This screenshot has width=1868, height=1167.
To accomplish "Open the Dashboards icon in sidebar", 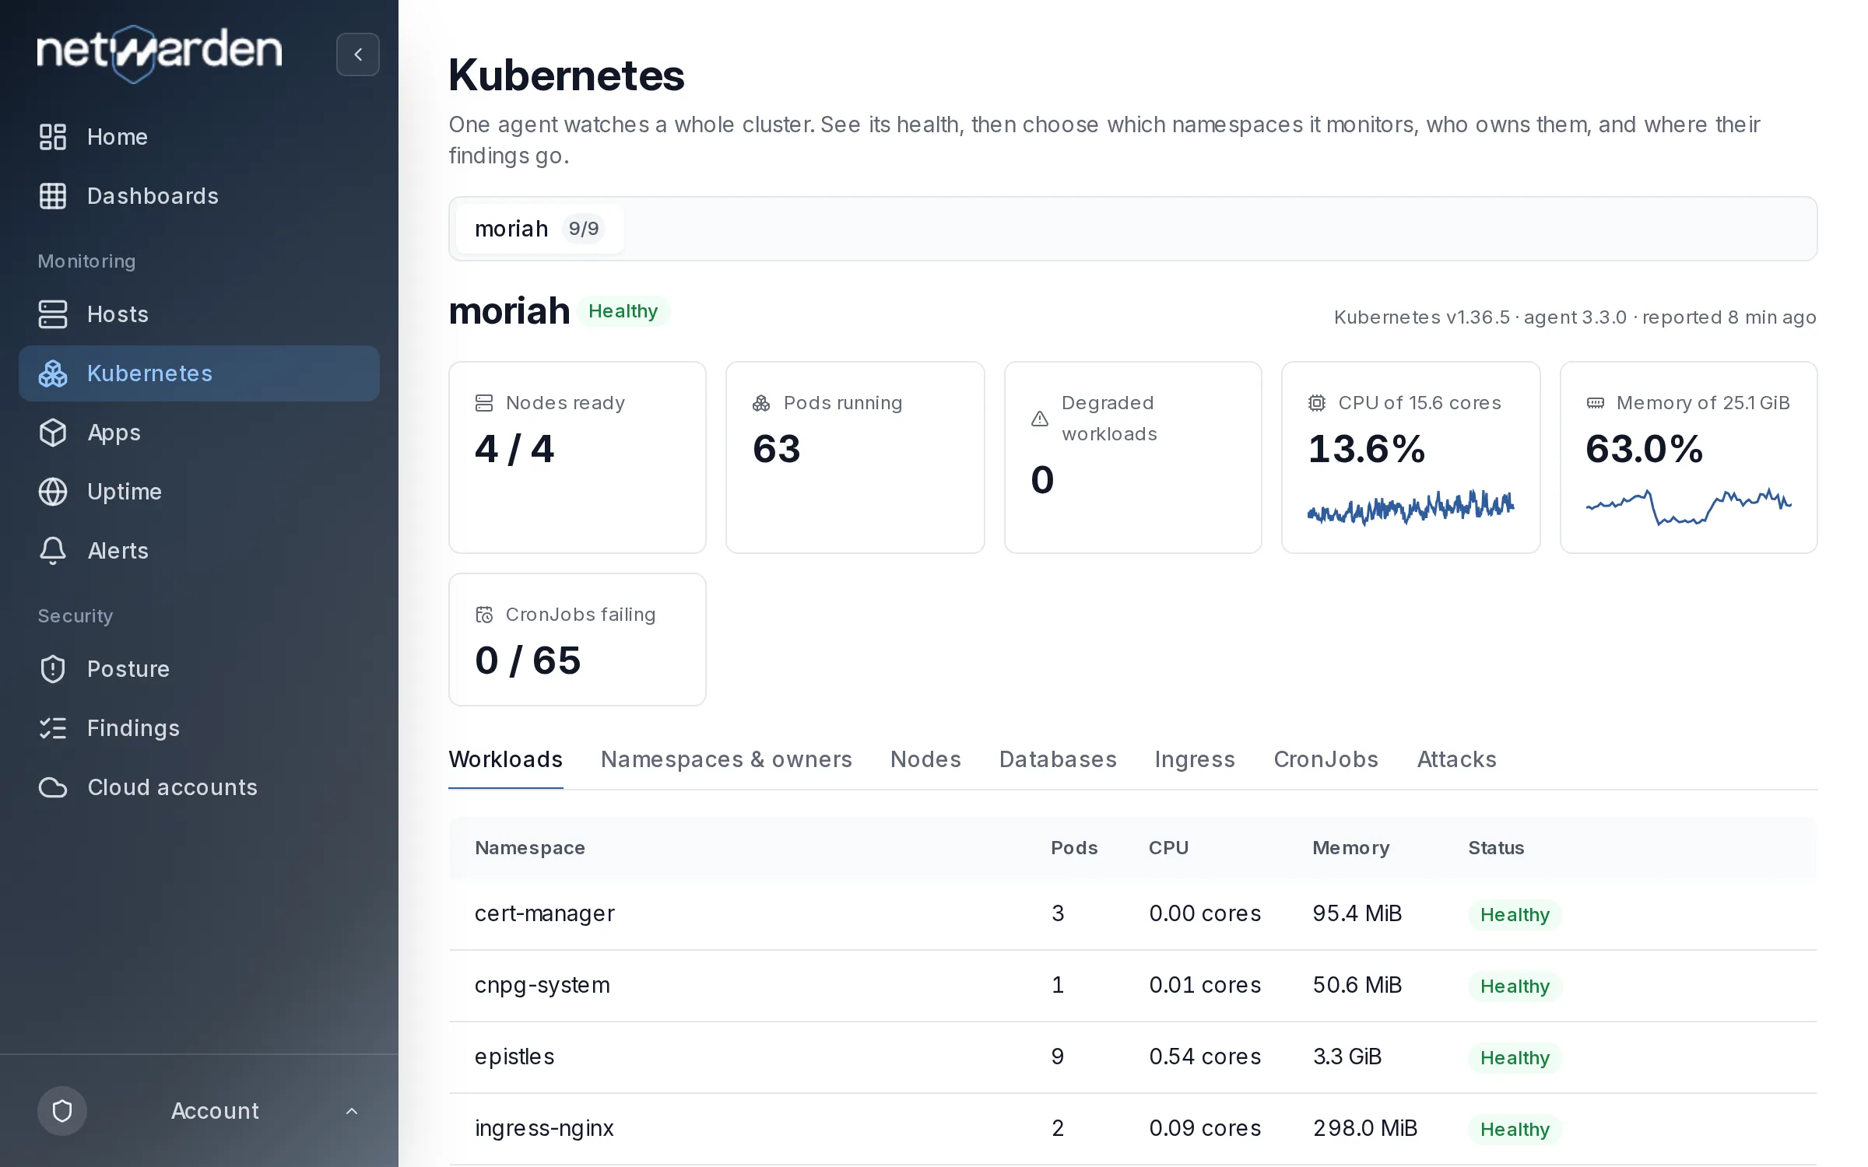I will [x=53, y=196].
